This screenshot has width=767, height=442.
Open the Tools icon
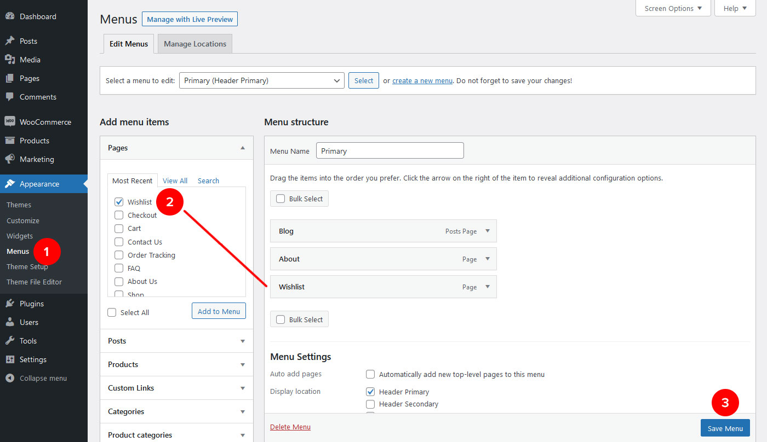[11, 340]
